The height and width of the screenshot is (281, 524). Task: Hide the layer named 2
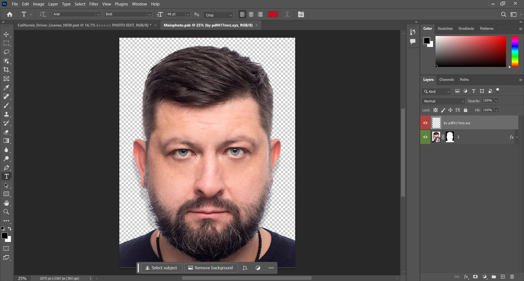pyautogui.click(x=425, y=137)
